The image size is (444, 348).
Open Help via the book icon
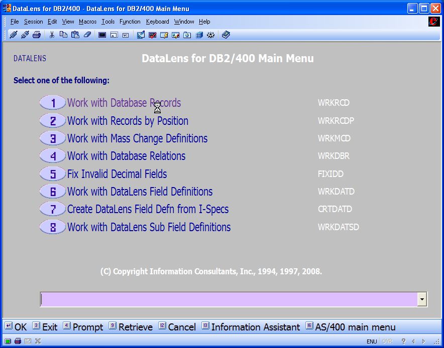[225, 35]
